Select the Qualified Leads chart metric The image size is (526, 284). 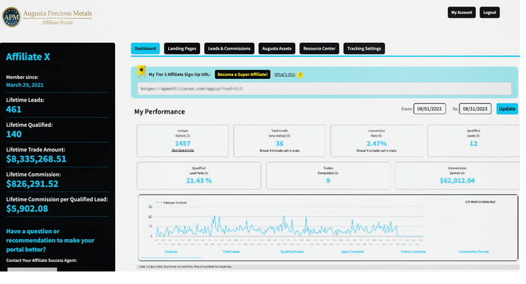(292, 252)
